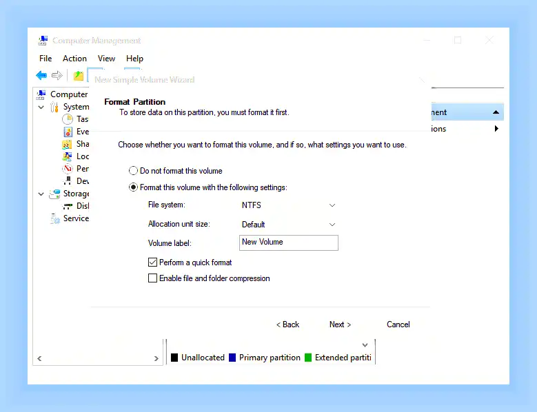Click the Storage node icon

(54, 194)
